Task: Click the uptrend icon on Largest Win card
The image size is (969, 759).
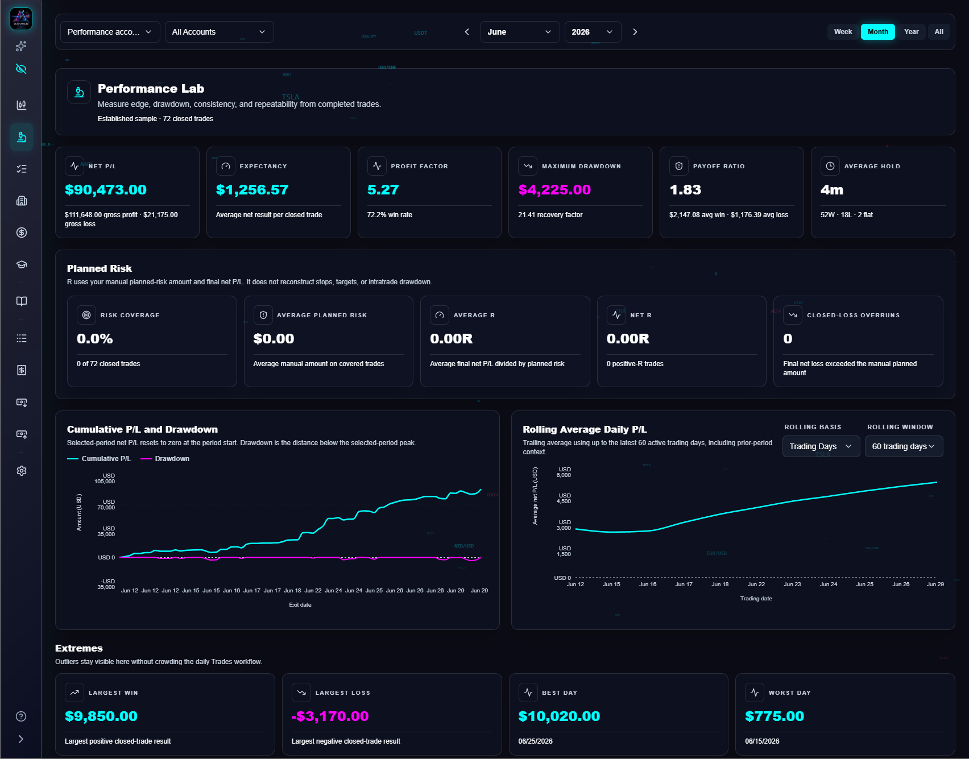Action: point(74,692)
